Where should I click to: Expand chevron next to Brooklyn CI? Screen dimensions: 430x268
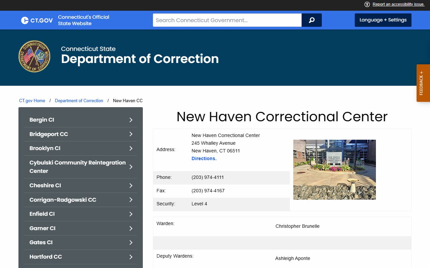tap(131, 148)
